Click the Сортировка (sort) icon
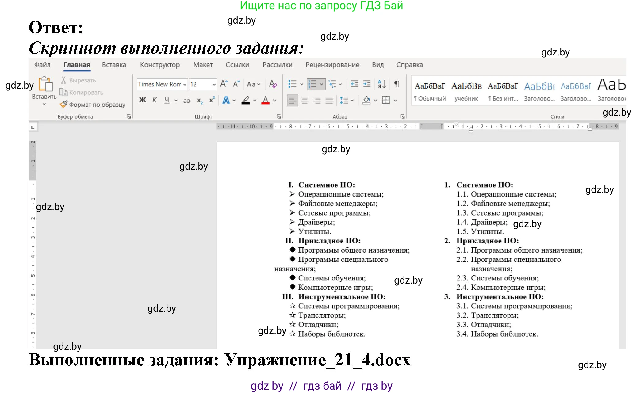Image resolution: width=644 pixels, height=393 pixels. [x=382, y=84]
